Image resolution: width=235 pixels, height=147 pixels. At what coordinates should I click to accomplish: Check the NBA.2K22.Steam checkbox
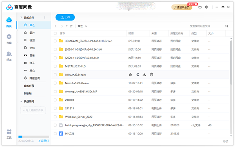point(55,74)
